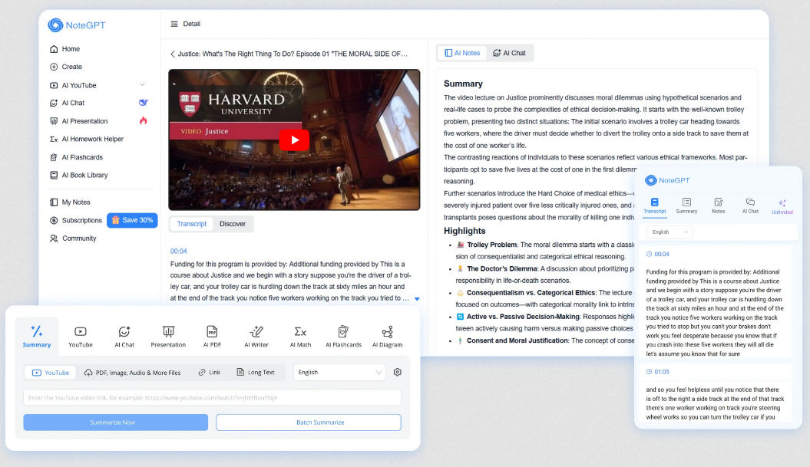The width and height of the screenshot is (810, 467).
Task: Click the NoteGPT logo in sidebar
Action: (x=77, y=25)
